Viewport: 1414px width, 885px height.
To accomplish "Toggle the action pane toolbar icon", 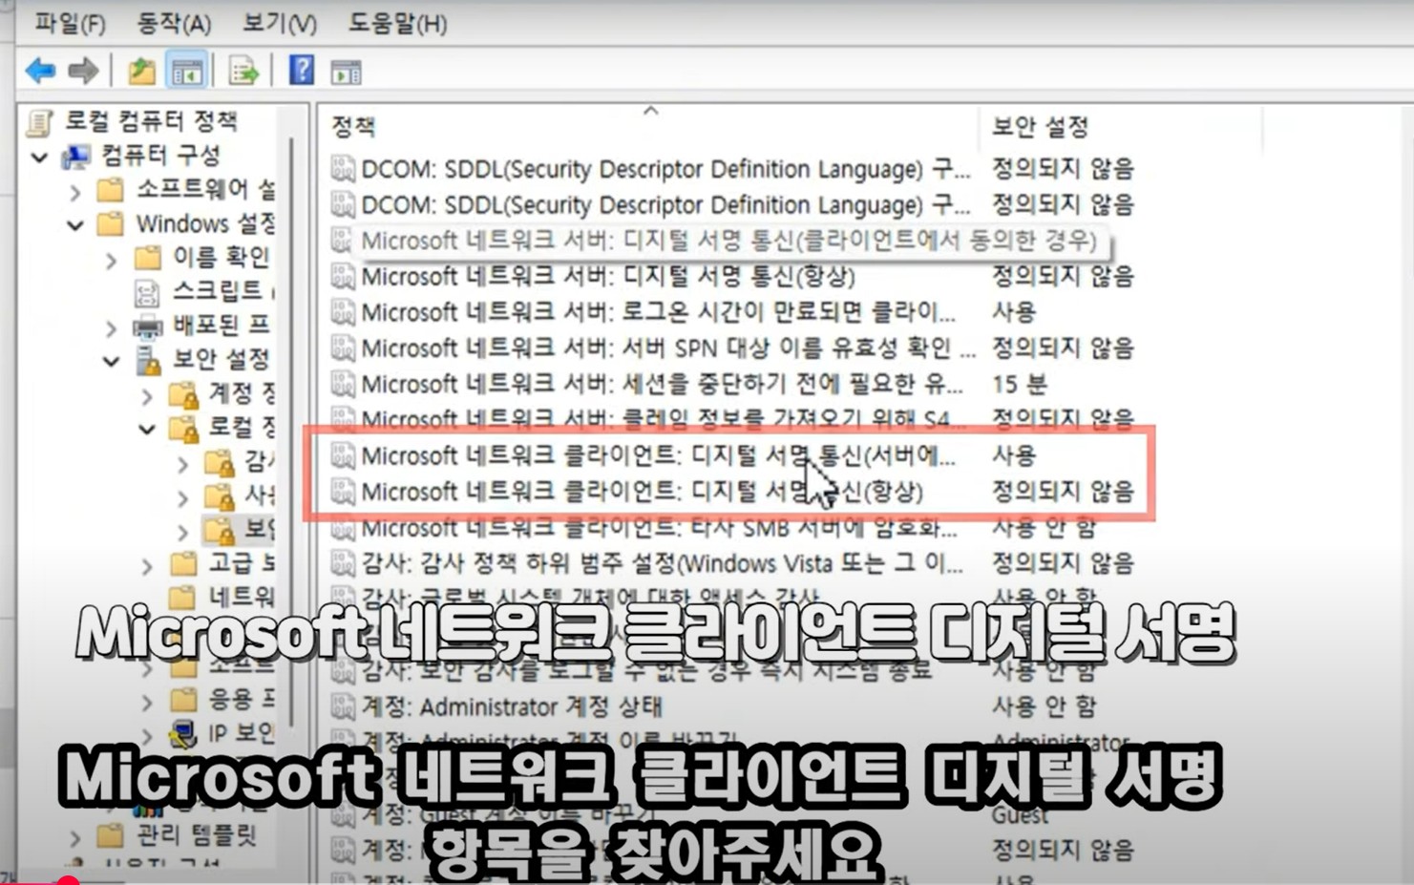I will click(x=346, y=72).
